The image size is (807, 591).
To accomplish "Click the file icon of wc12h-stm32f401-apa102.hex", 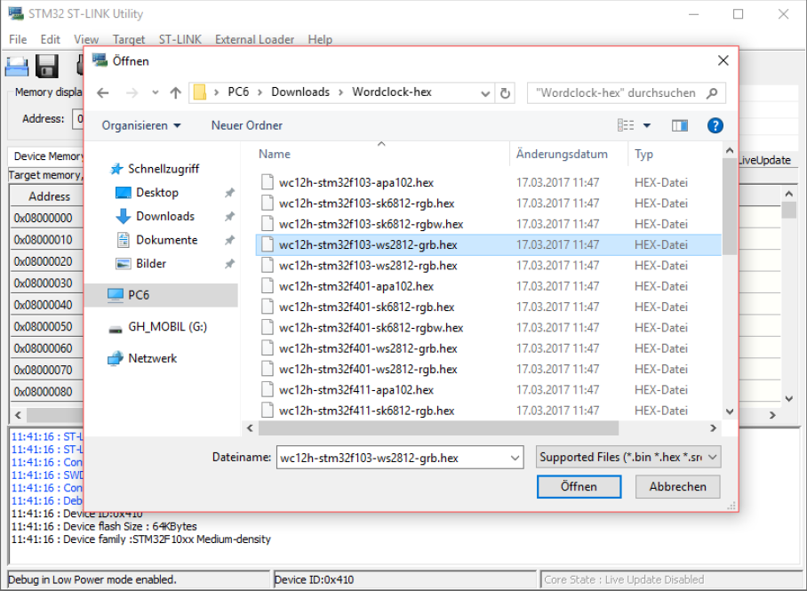I will tap(268, 285).
